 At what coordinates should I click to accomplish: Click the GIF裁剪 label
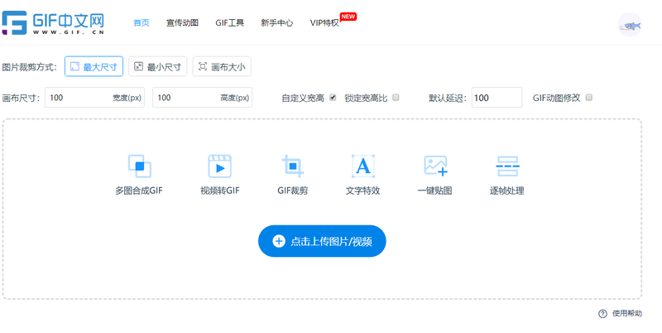coord(293,191)
